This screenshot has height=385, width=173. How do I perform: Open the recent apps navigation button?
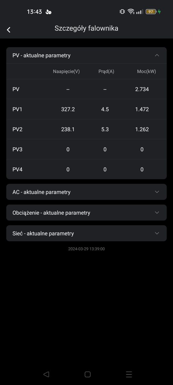point(129,374)
